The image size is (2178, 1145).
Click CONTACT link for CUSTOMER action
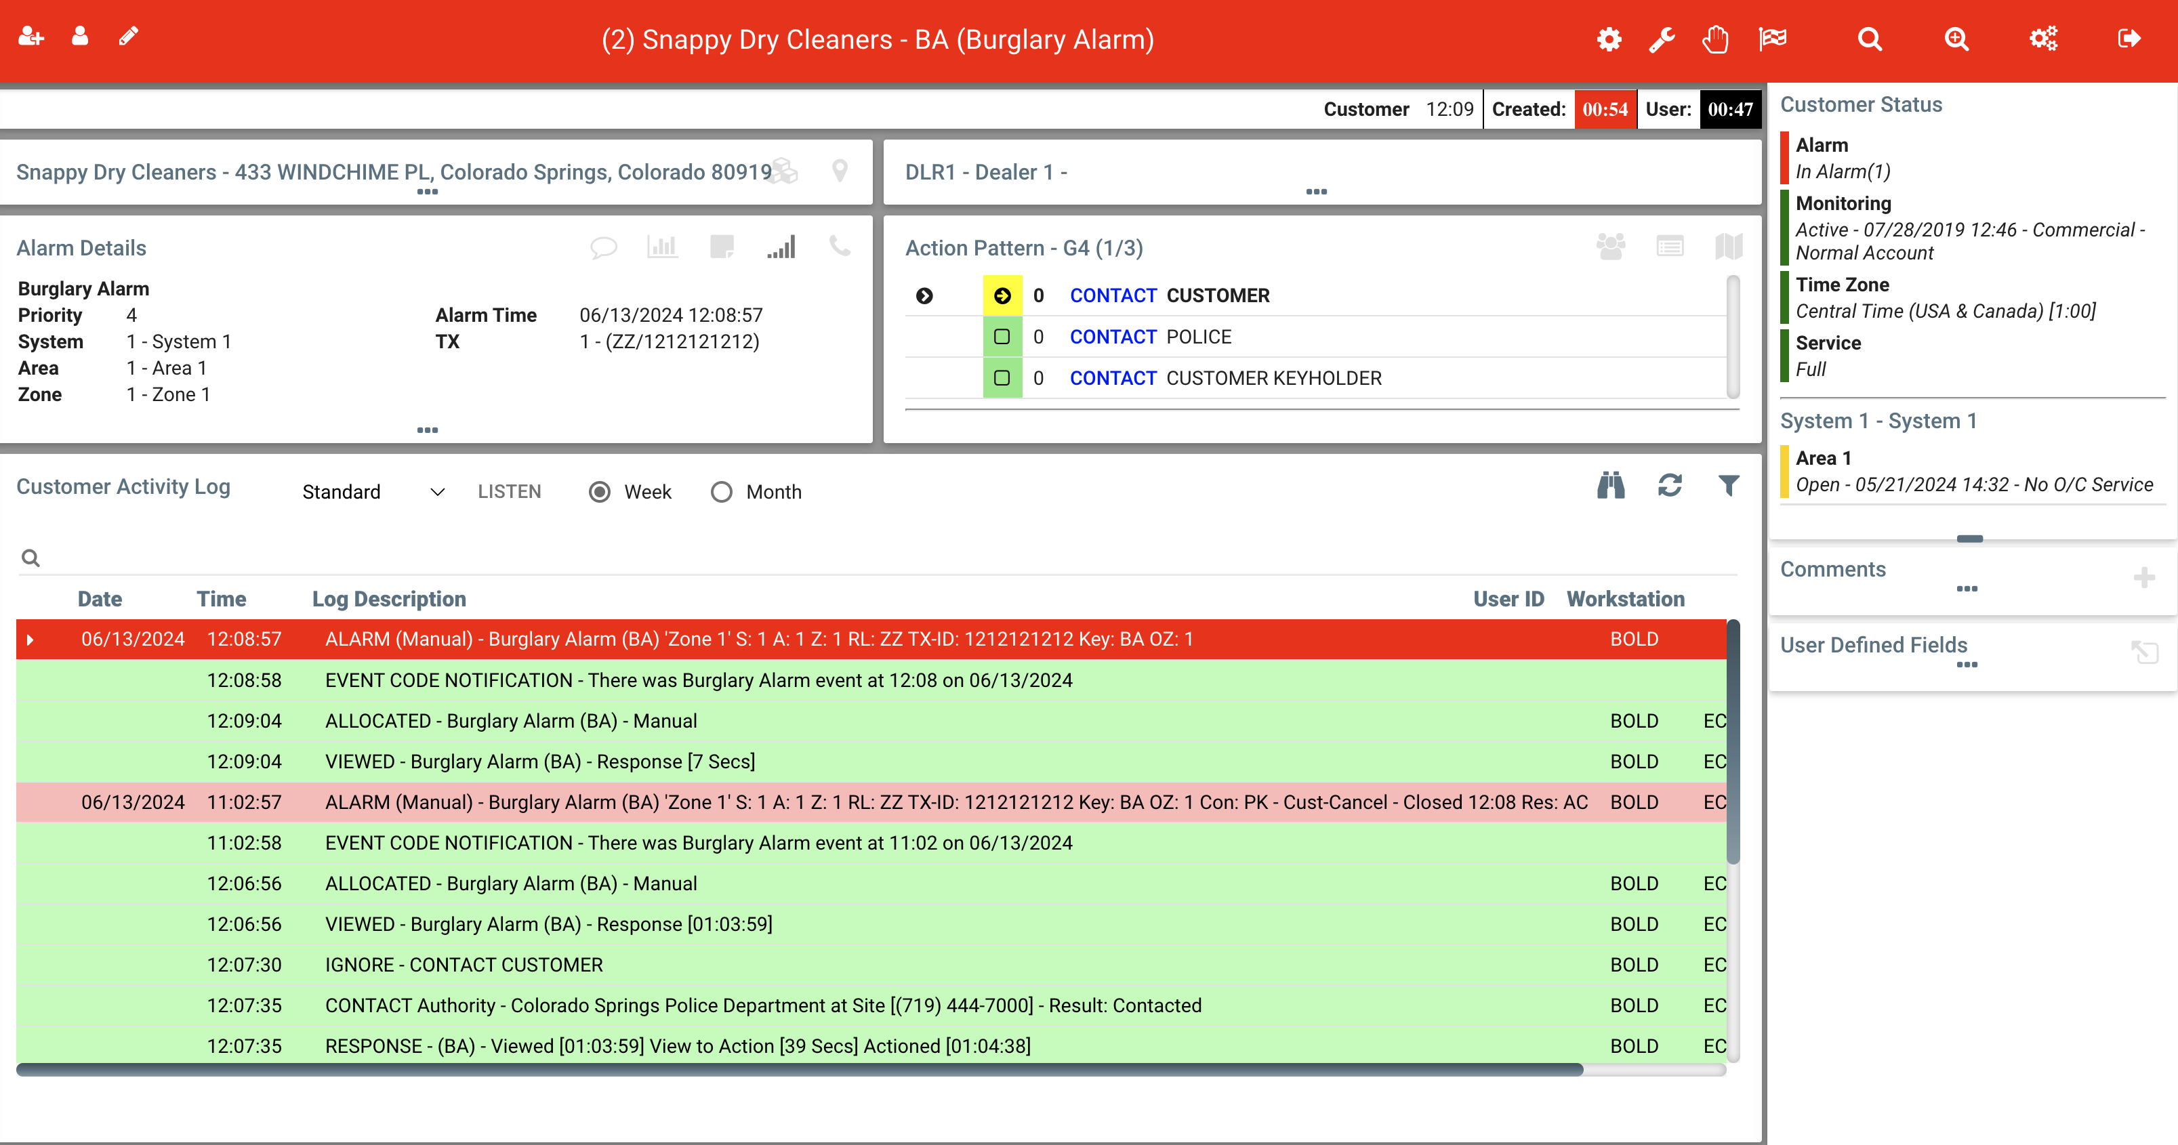click(x=1113, y=296)
